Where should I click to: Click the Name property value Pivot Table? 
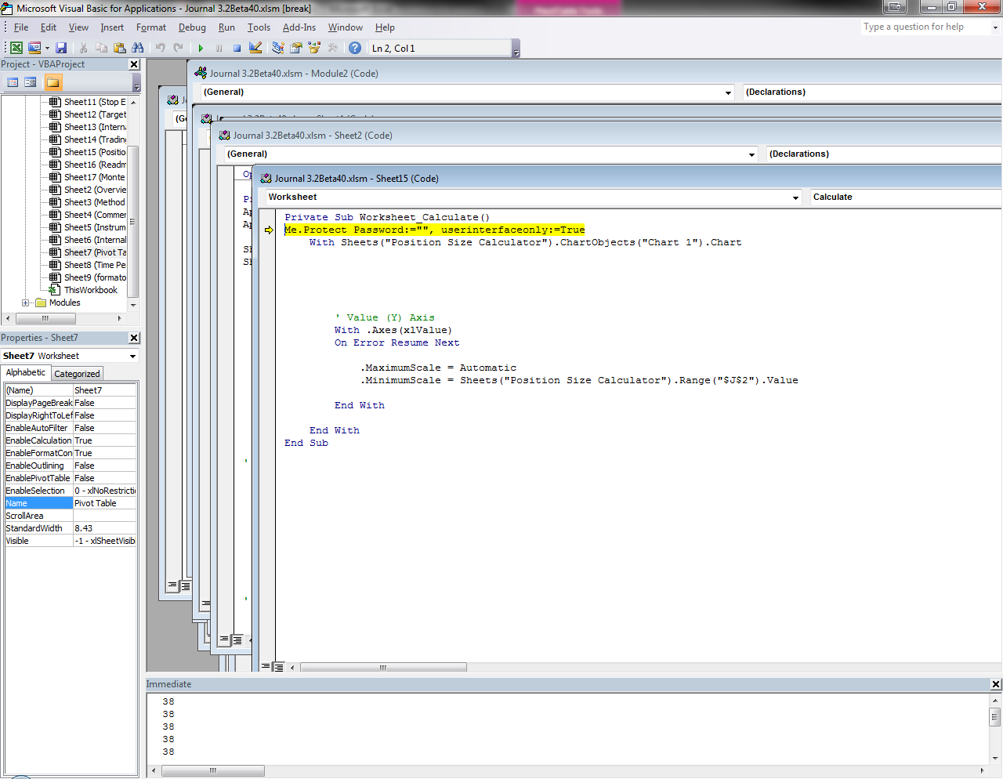pos(105,503)
